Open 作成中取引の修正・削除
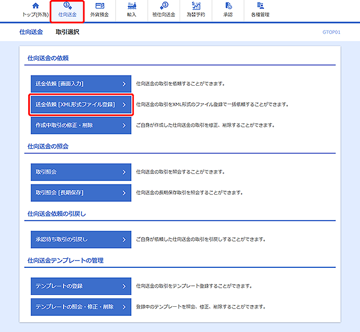The width and height of the screenshot is (360, 332). pos(81,125)
